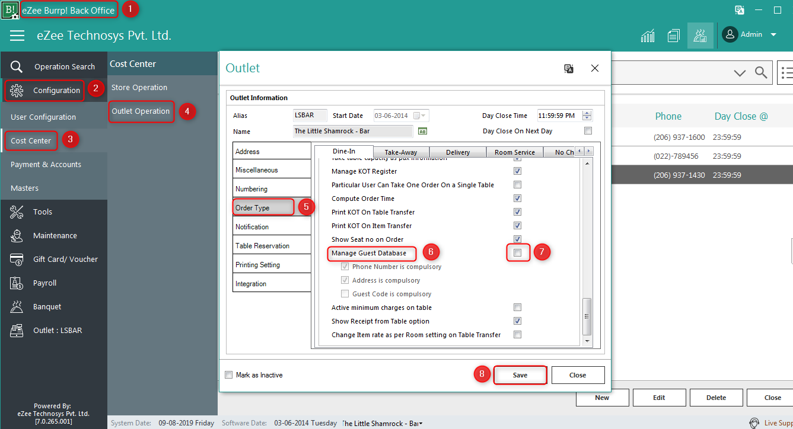The height and width of the screenshot is (429, 793).
Task: Open the Table Reservation section
Action: coord(272,245)
